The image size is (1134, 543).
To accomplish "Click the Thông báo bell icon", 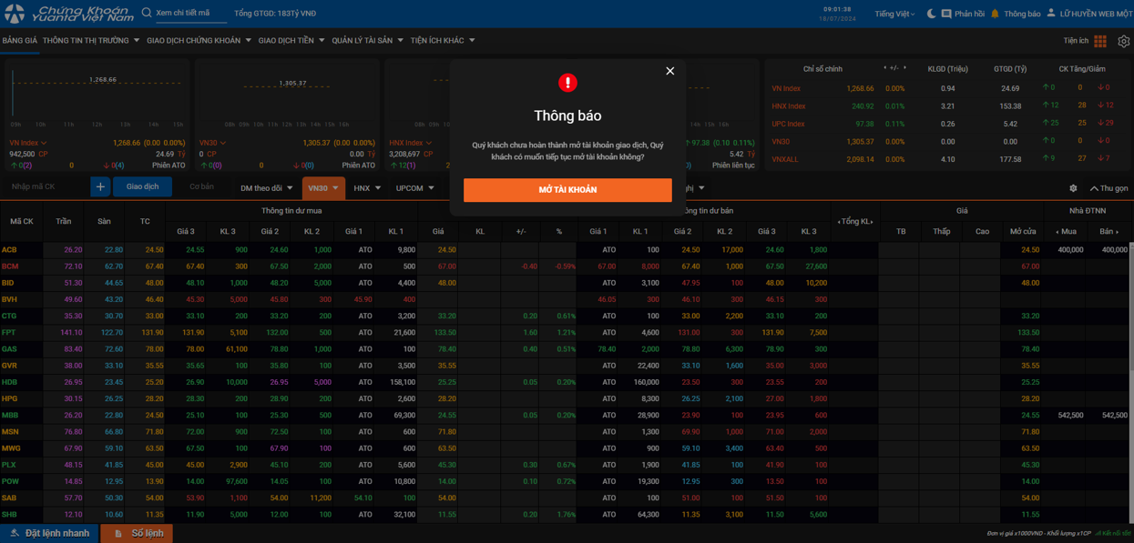I will pyautogui.click(x=995, y=14).
